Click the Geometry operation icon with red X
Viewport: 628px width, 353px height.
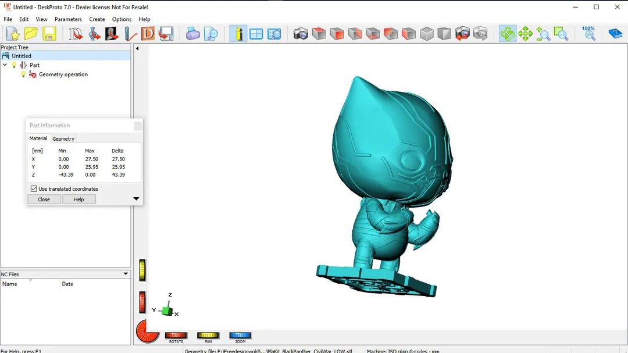33,74
